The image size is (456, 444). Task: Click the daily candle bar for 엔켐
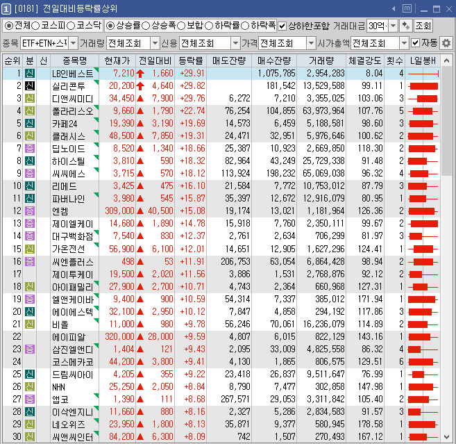click(423, 211)
